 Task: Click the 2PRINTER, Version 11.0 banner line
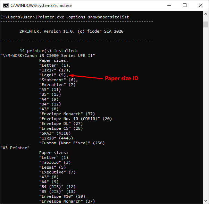[72, 32]
